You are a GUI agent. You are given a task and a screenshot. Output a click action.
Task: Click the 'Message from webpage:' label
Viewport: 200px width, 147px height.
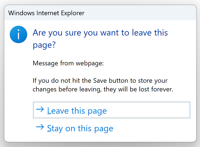[x=68, y=63]
